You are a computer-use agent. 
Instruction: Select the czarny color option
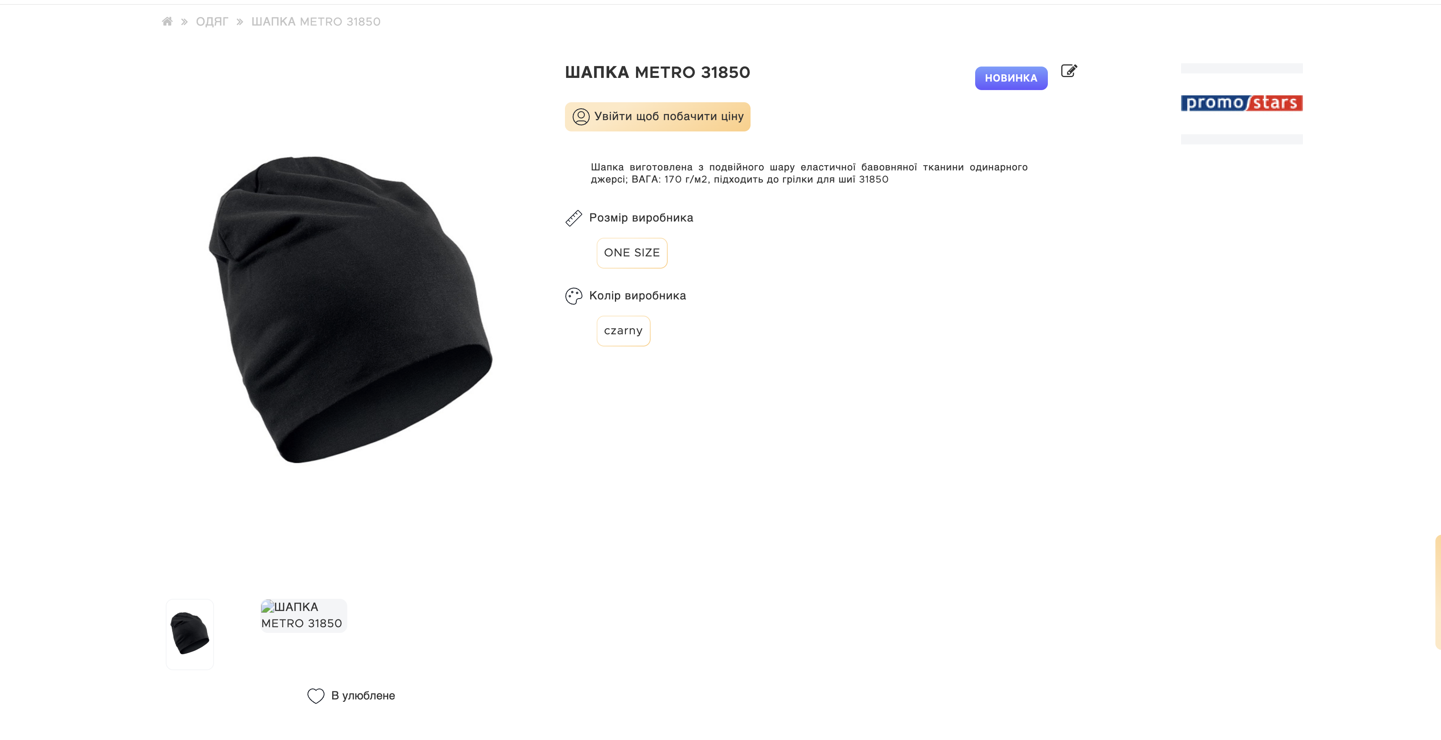coord(623,331)
